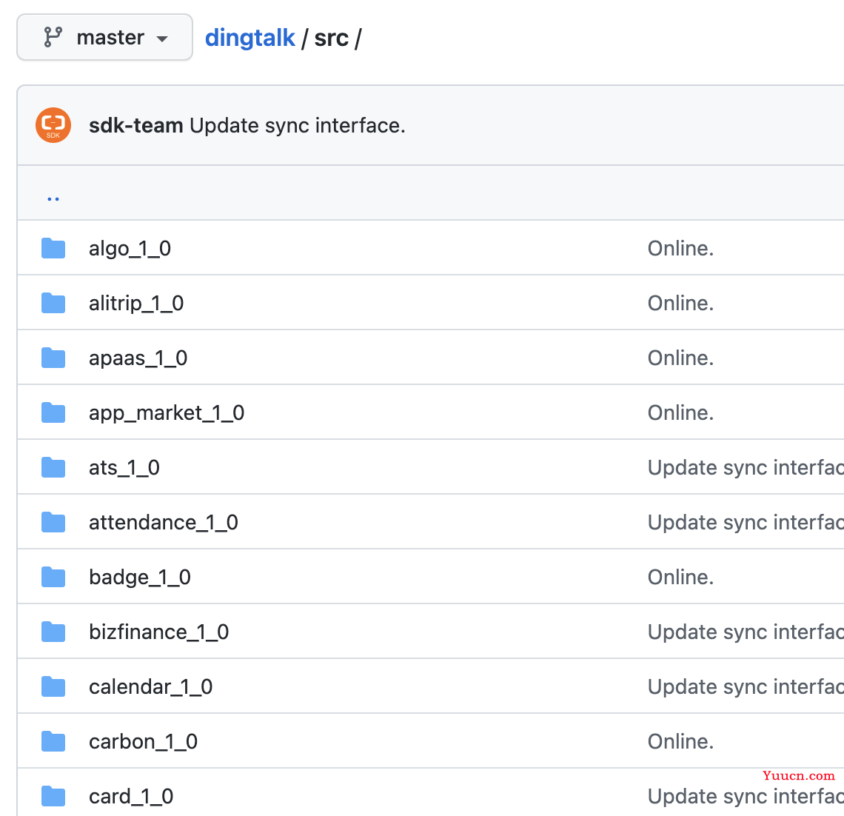Open the calendar_1_0 folder

click(151, 687)
